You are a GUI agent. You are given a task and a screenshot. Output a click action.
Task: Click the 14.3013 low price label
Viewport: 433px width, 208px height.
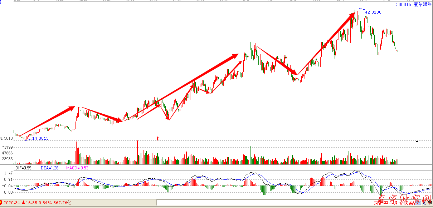pyautogui.click(x=40, y=138)
